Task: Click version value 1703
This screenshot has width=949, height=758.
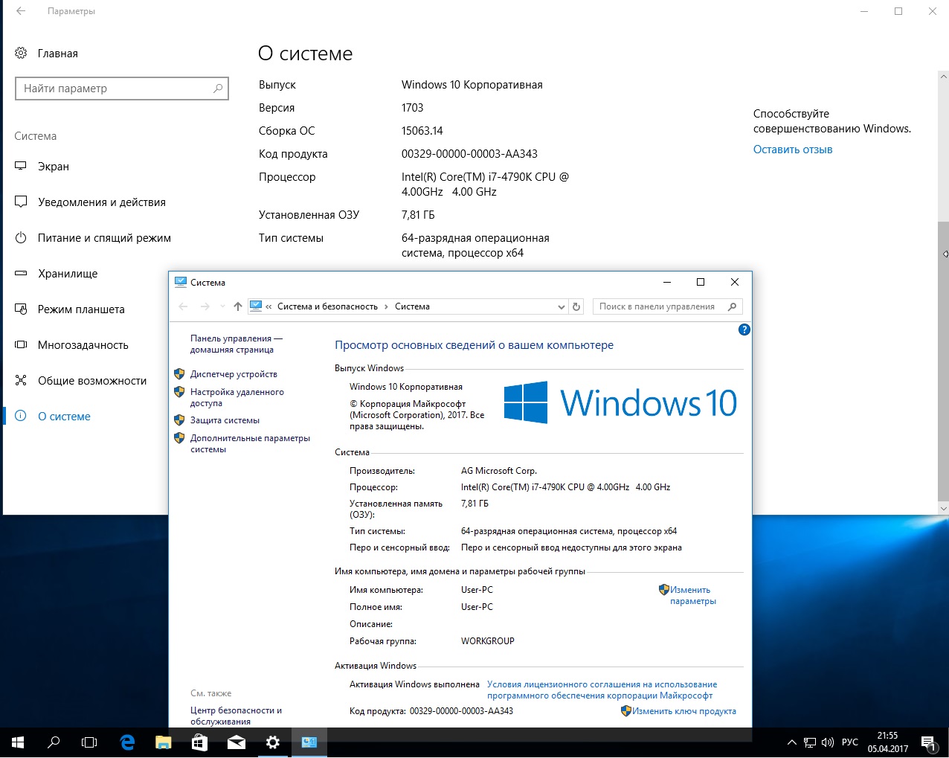Action: (x=412, y=108)
